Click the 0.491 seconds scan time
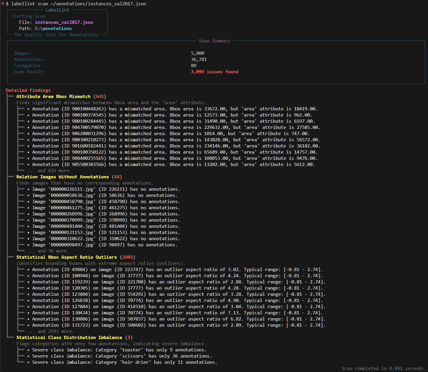Screen dimensions: 428x372 point(395,368)
